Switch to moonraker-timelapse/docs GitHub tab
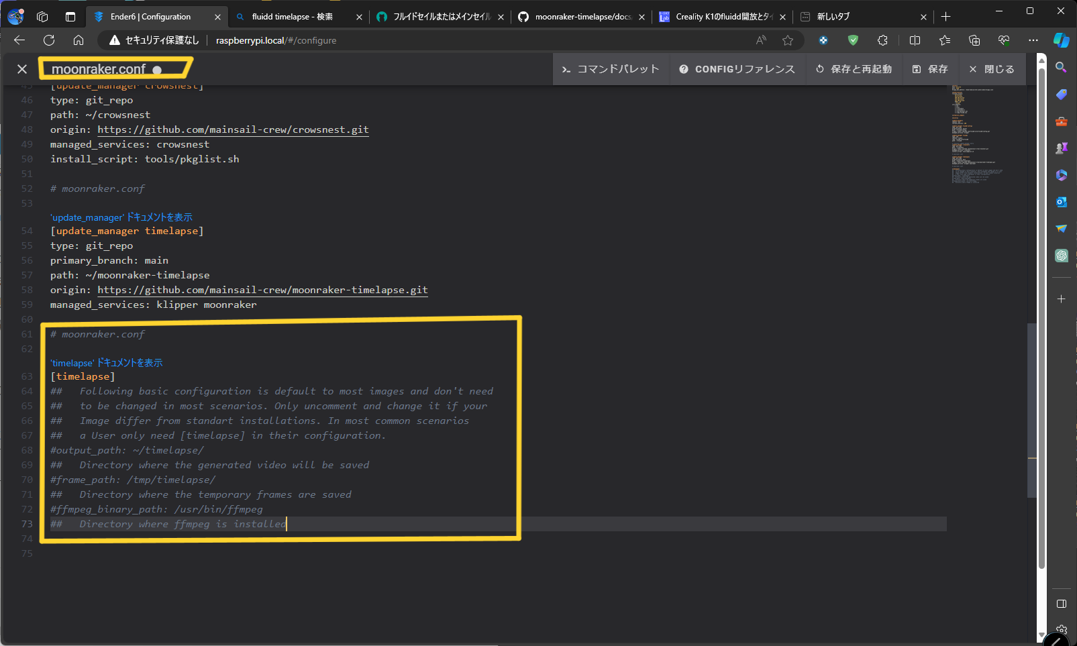 point(582,17)
